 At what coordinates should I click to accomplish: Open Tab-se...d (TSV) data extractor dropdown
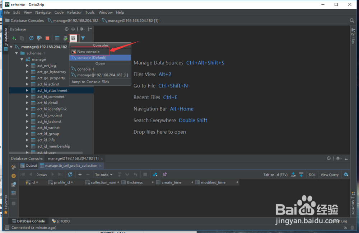[275, 175]
